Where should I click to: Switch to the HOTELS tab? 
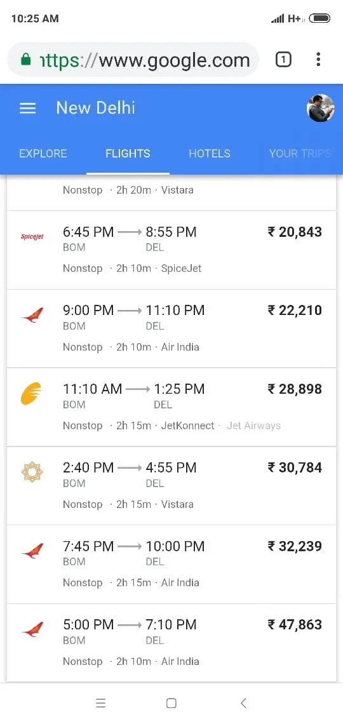click(210, 153)
